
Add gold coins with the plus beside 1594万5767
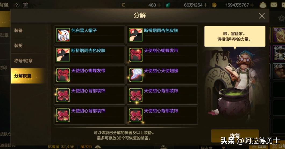(x=252, y=5)
